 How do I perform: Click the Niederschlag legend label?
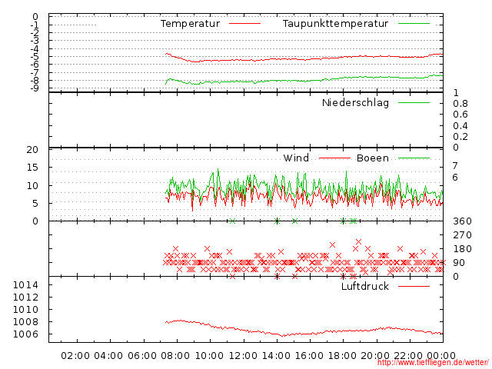pos(355,102)
